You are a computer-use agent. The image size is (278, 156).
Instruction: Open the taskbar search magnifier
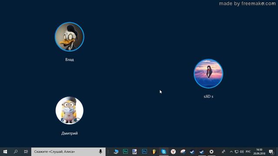point(16,152)
